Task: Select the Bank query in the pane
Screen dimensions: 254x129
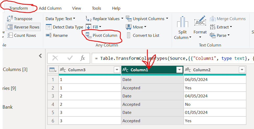Action: click(x=8, y=107)
